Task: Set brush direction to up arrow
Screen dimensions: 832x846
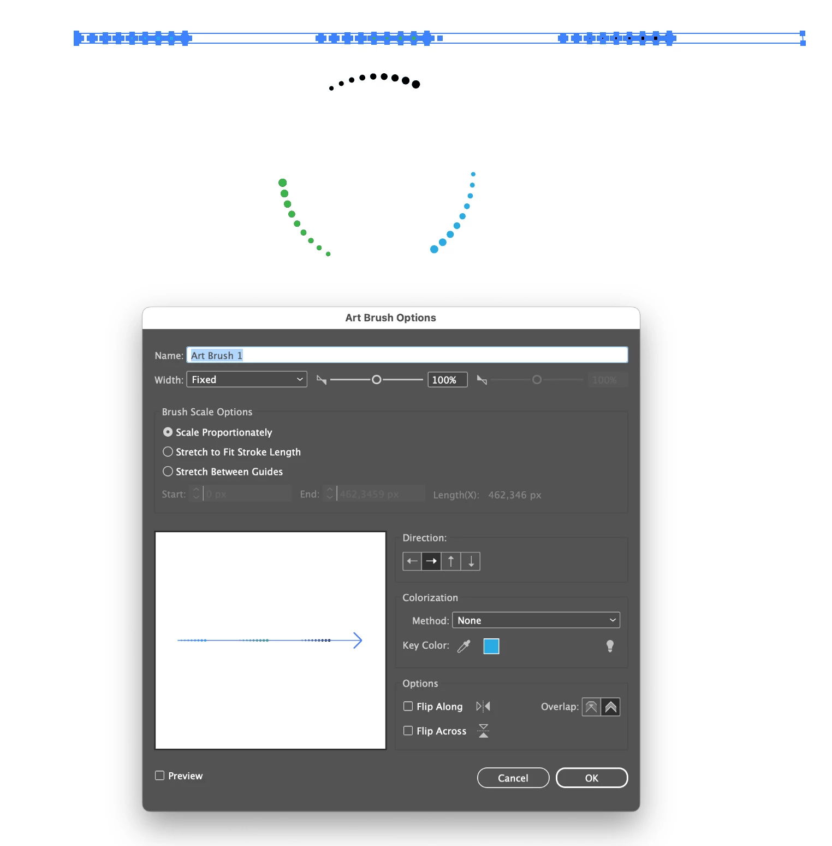Action: pyautogui.click(x=451, y=561)
